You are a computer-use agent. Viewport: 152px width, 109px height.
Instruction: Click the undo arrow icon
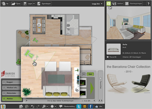(32, 106)
